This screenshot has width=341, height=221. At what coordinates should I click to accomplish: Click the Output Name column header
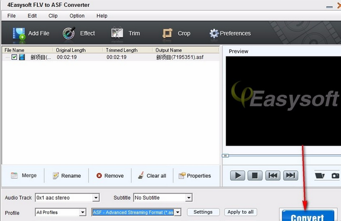click(x=186, y=50)
